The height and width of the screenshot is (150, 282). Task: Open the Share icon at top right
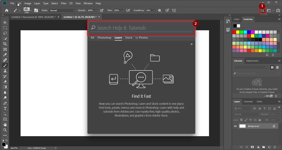278,10
